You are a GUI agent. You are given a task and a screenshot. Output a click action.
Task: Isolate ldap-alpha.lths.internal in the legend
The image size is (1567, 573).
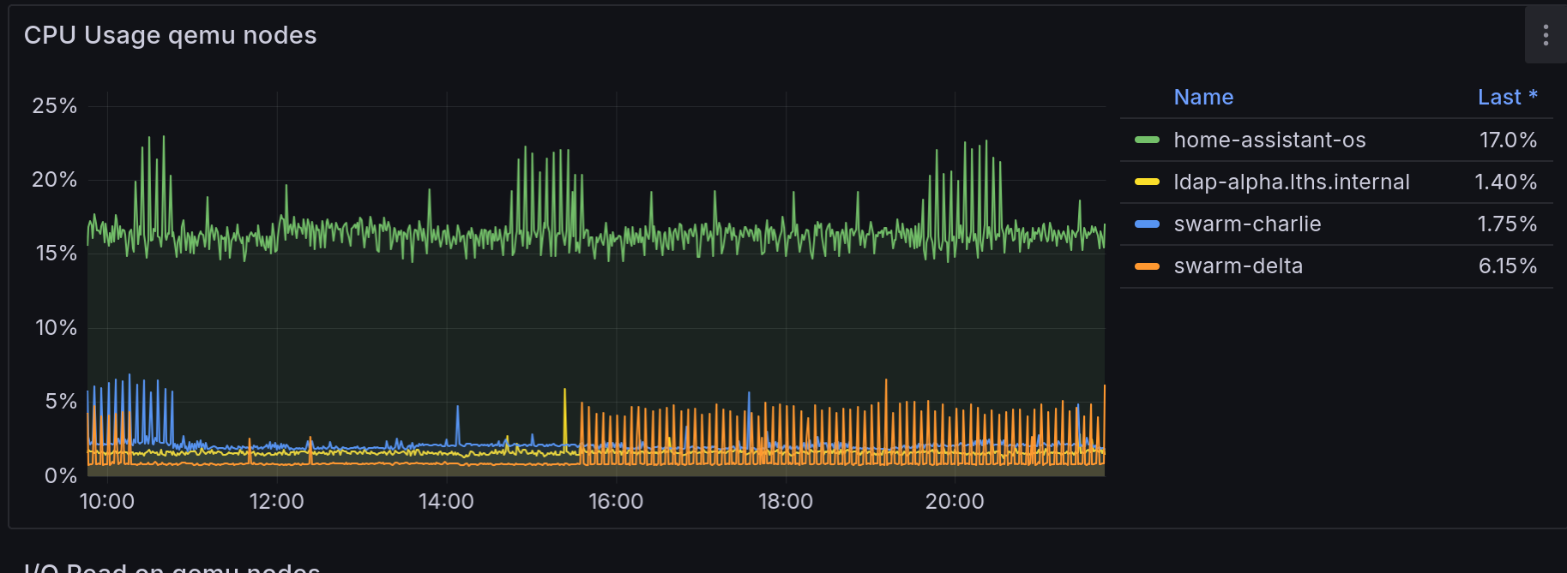[x=1291, y=182]
